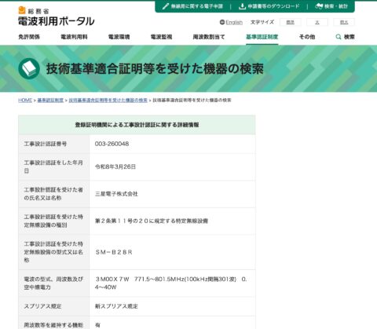Click the certification number 003-260048

click(x=112, y=144)
